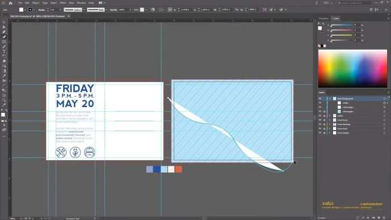Toggle visibility of the bottom Front layer
The height and width of the screenshot is (220, 391).
tap(320, 133)
